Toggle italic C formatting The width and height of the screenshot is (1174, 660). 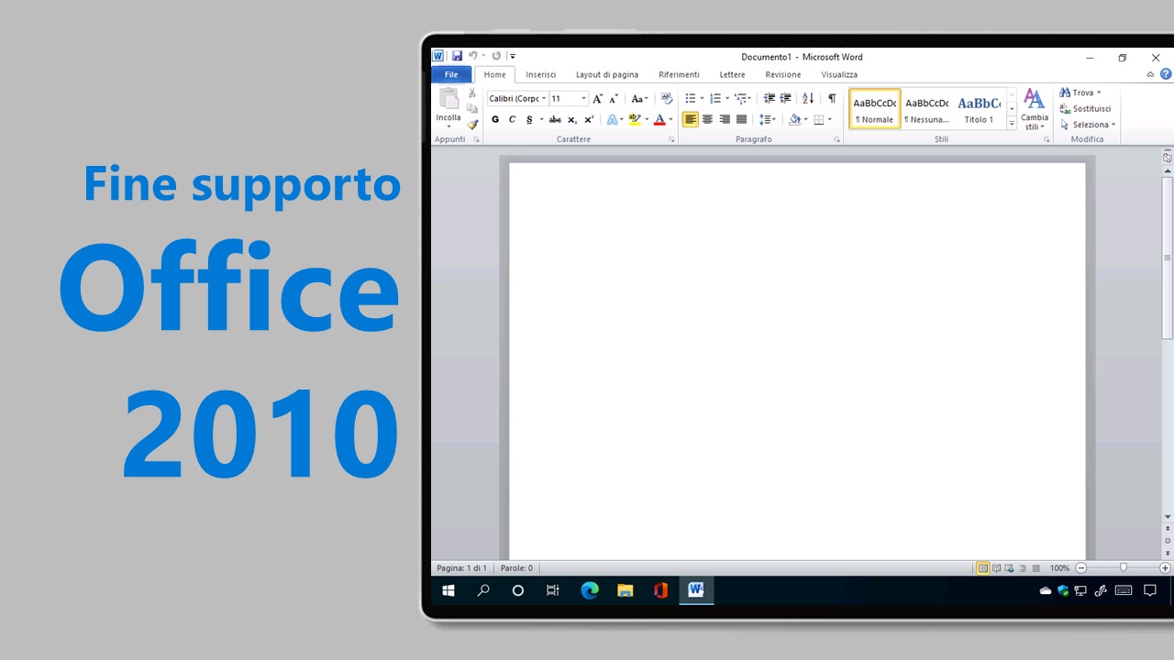[x=512, y=119]
